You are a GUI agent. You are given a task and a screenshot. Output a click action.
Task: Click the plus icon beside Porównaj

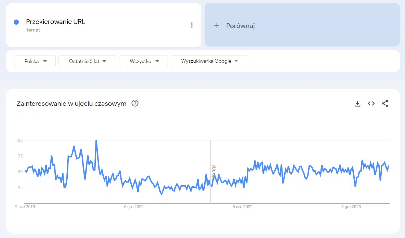pyautogui.click(x=217, y=26)
